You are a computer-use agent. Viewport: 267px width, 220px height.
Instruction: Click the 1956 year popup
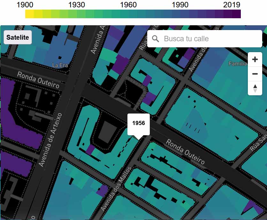click(x=139, y=123)
